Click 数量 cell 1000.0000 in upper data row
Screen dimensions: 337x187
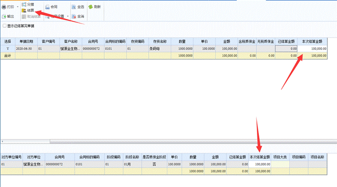[x=182, y=48]
